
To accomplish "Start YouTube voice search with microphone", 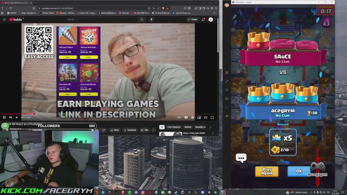I will [x=151, y=19].
